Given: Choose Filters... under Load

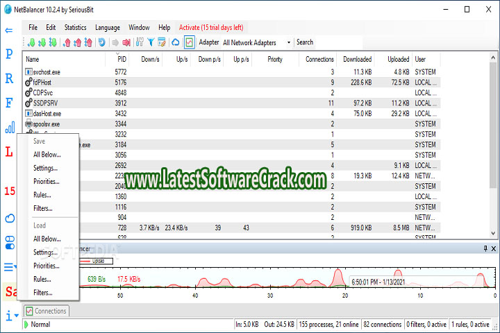Looking at the screenshot, I should [x=43, y=293].
